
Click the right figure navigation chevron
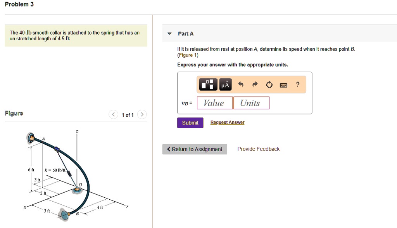click(142, 114)
